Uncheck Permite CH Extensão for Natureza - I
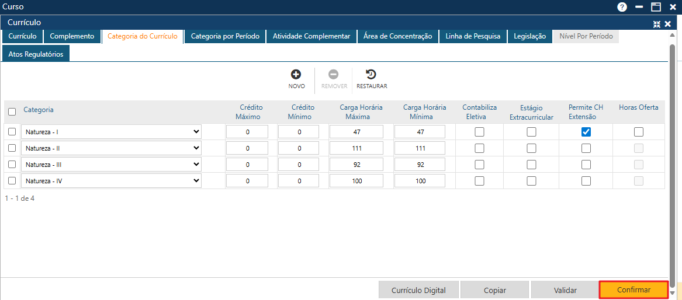682x300 pixels. (x=586, y=132)
